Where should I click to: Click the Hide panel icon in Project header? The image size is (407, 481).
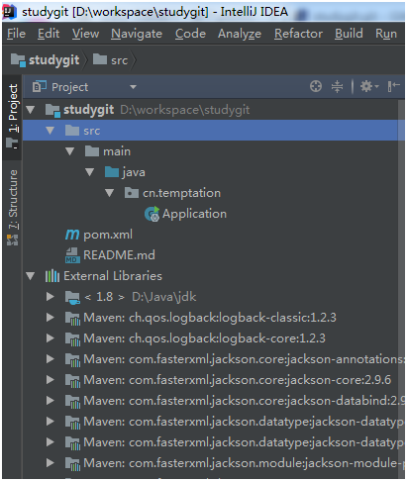(x=394, y=86)
